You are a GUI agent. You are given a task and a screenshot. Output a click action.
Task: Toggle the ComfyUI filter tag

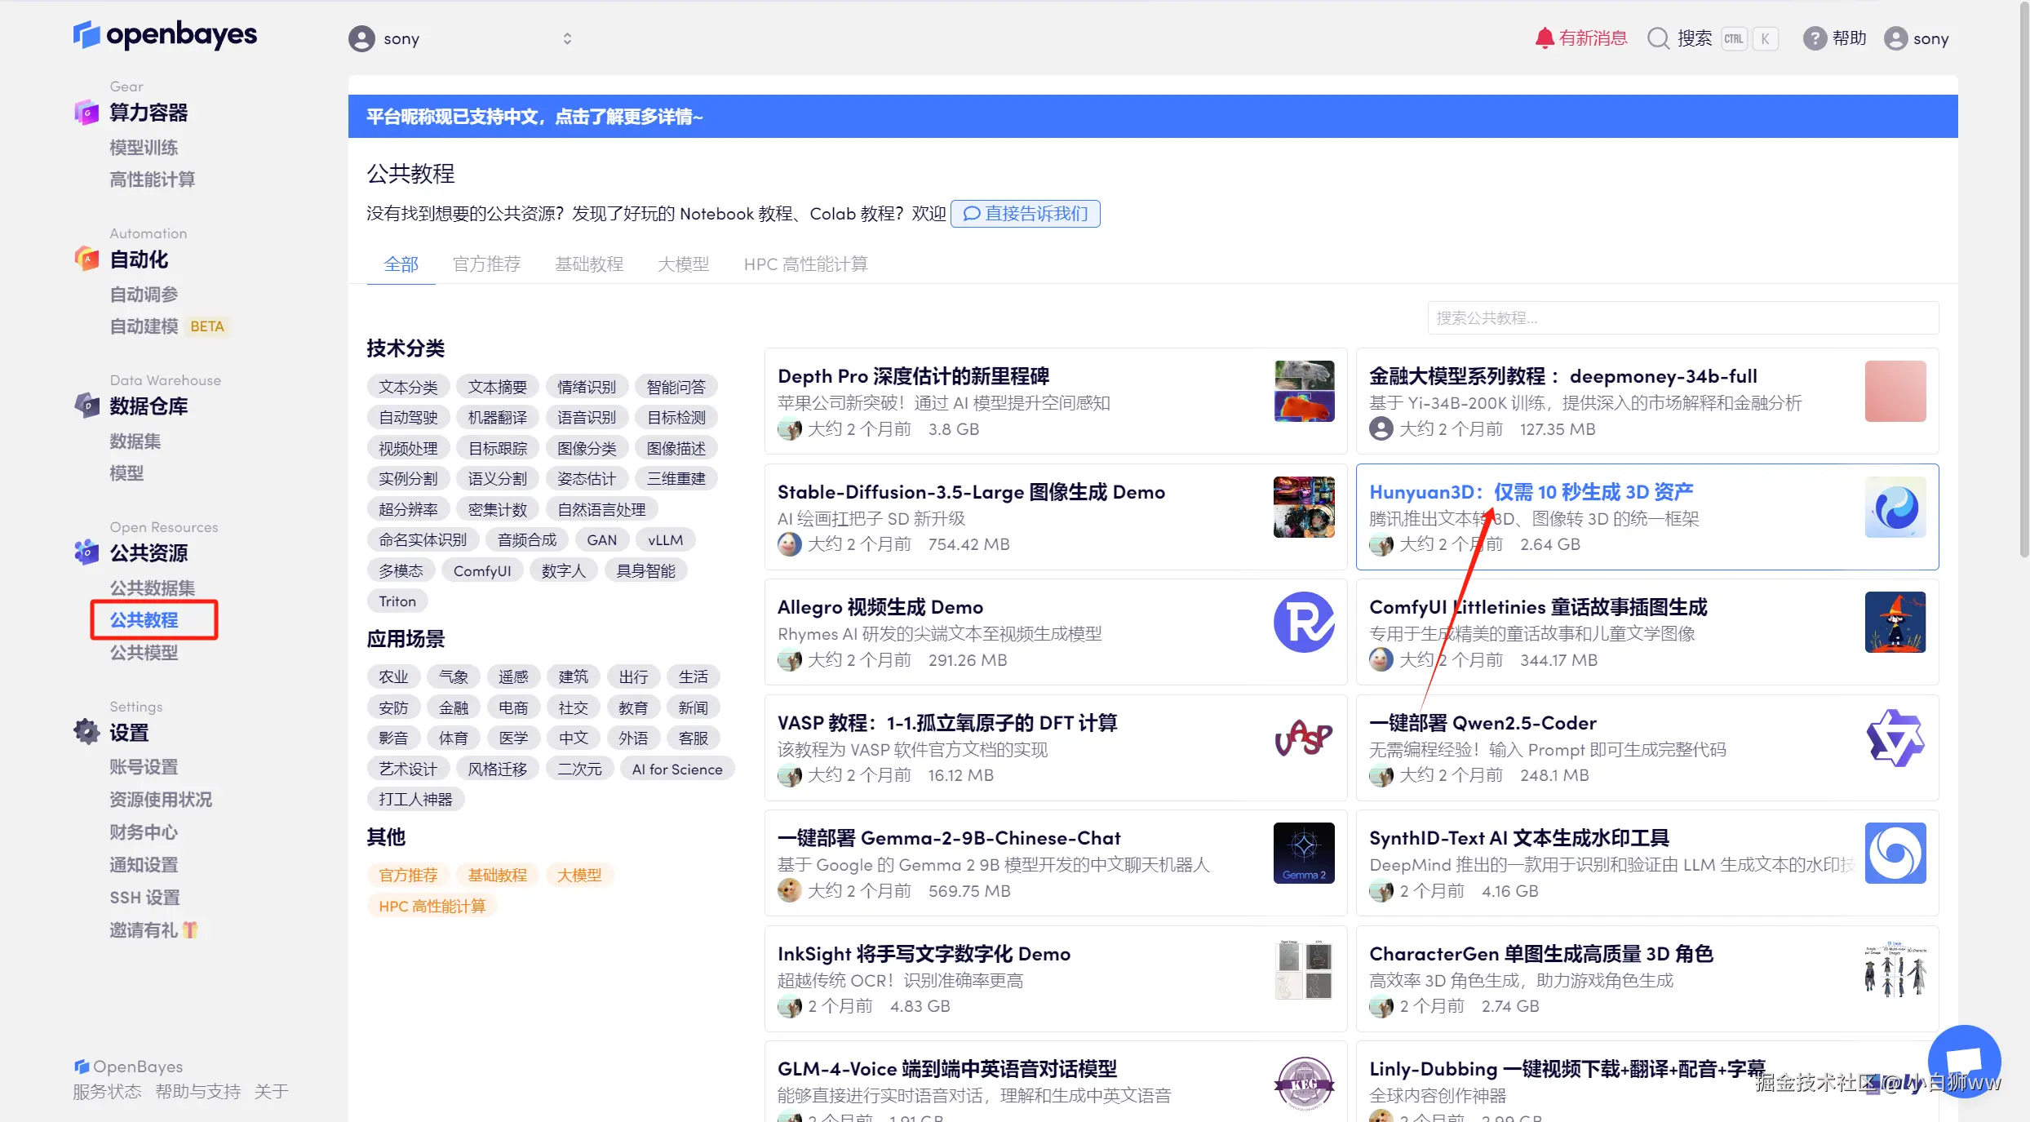pos(481,571)
